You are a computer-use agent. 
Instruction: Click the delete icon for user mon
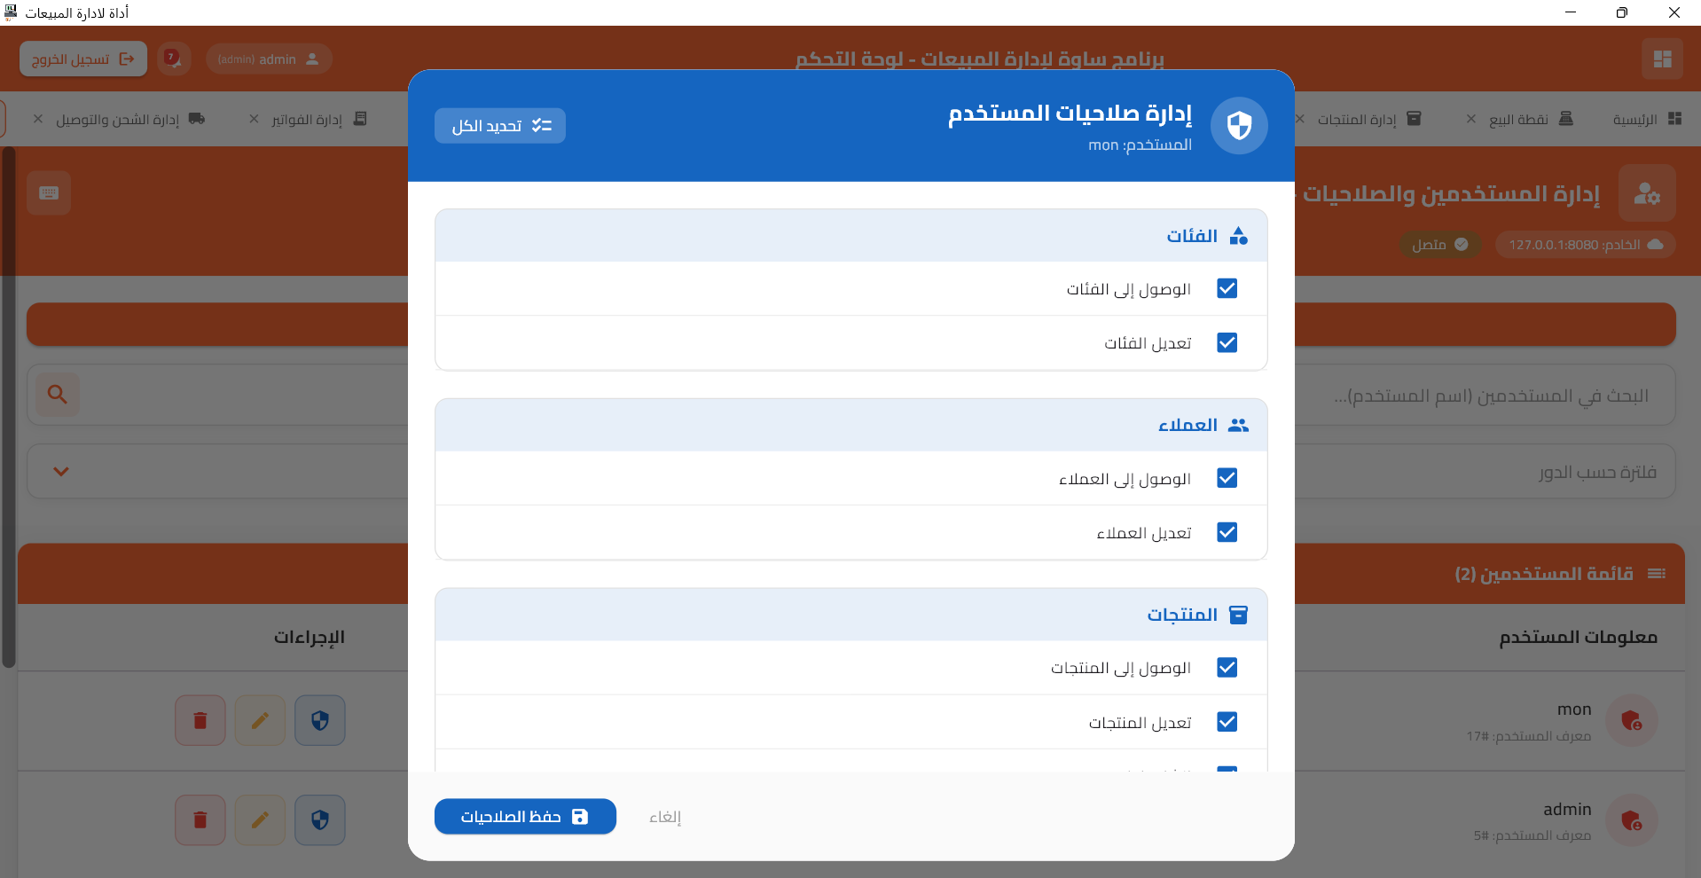tap(200, 720)
